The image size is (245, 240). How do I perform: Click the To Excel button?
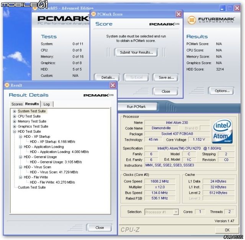tap(136, 77)
